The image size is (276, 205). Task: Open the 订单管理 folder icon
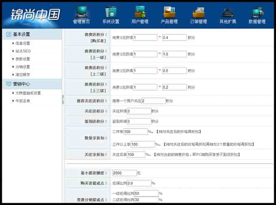coord(198,12)
